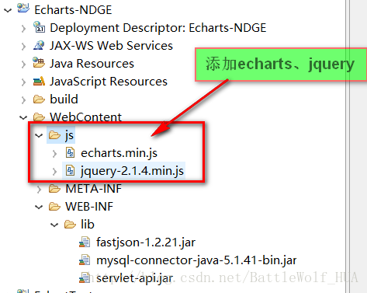Expand the JavaScript Resources node
Viewport: 367px width, 293px height.
point(23,82)
